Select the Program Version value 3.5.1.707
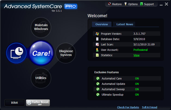171x110 pixels. (x=139, y=34)
